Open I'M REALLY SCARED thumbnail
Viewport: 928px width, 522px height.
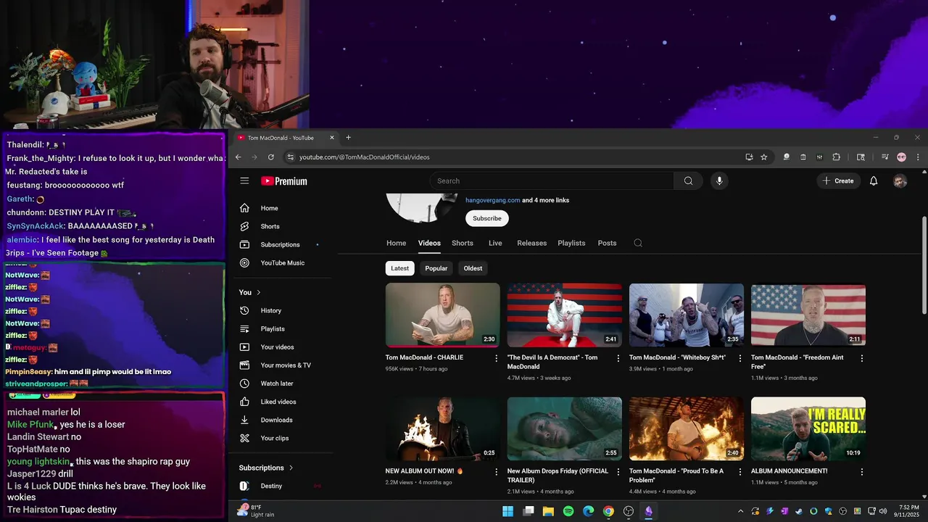click(x=808, y=429)
